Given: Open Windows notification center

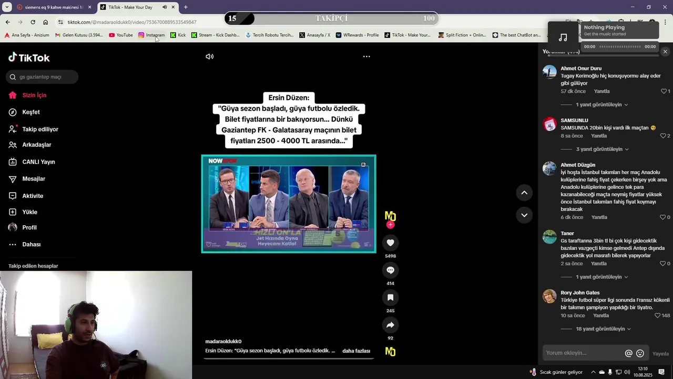Looking at the screenshot, I should (x=661, y=372).
